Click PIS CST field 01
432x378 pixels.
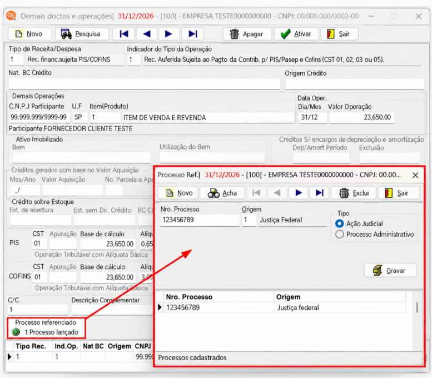click(x=39, y=243)
